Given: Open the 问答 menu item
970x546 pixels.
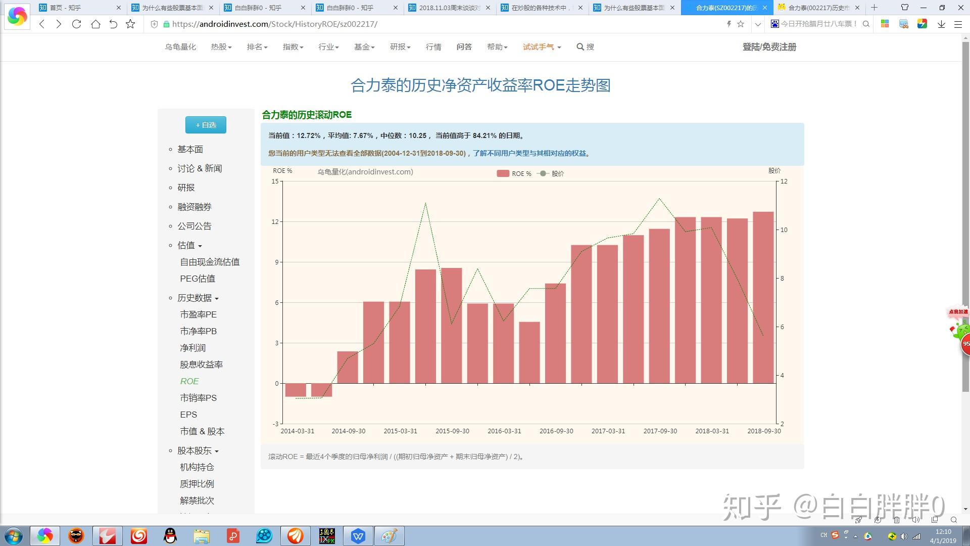Looking at the screenshot, I should (x=464, y=47).
